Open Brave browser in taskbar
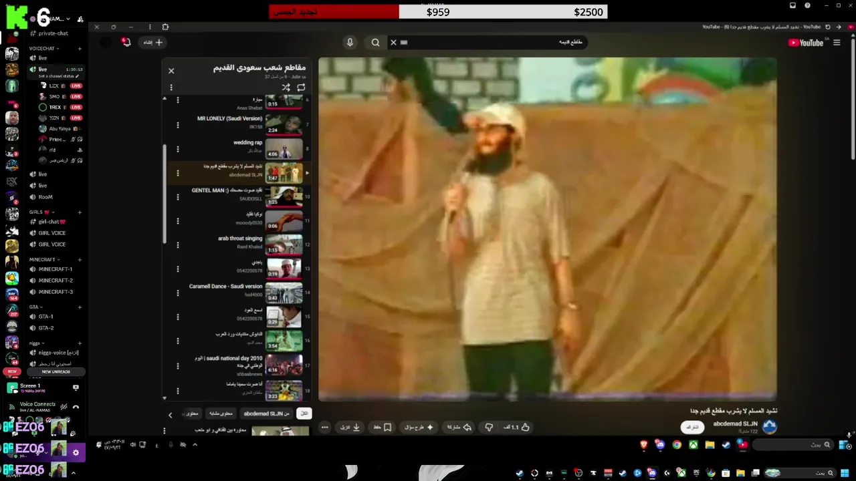 (x=644, y=444)
